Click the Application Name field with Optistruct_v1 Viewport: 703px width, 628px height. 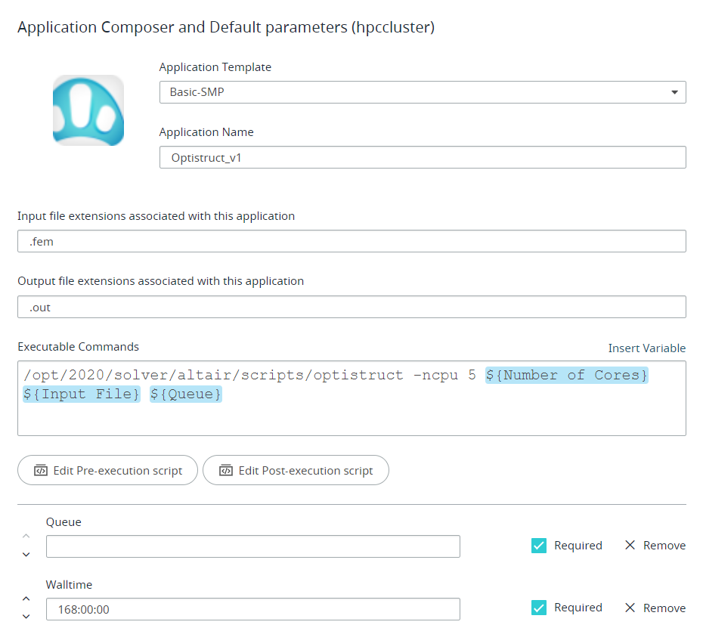pyautogui.click(x=423, y=157)
